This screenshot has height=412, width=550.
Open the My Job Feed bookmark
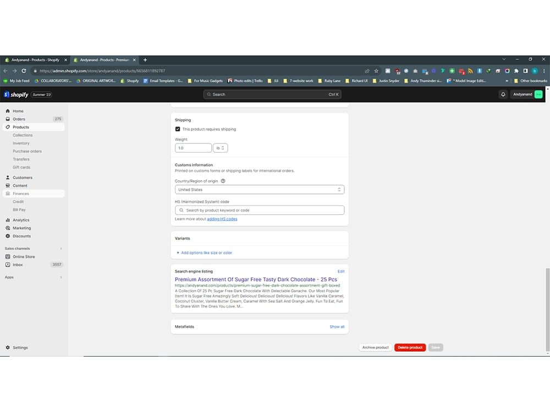(16, 81)
